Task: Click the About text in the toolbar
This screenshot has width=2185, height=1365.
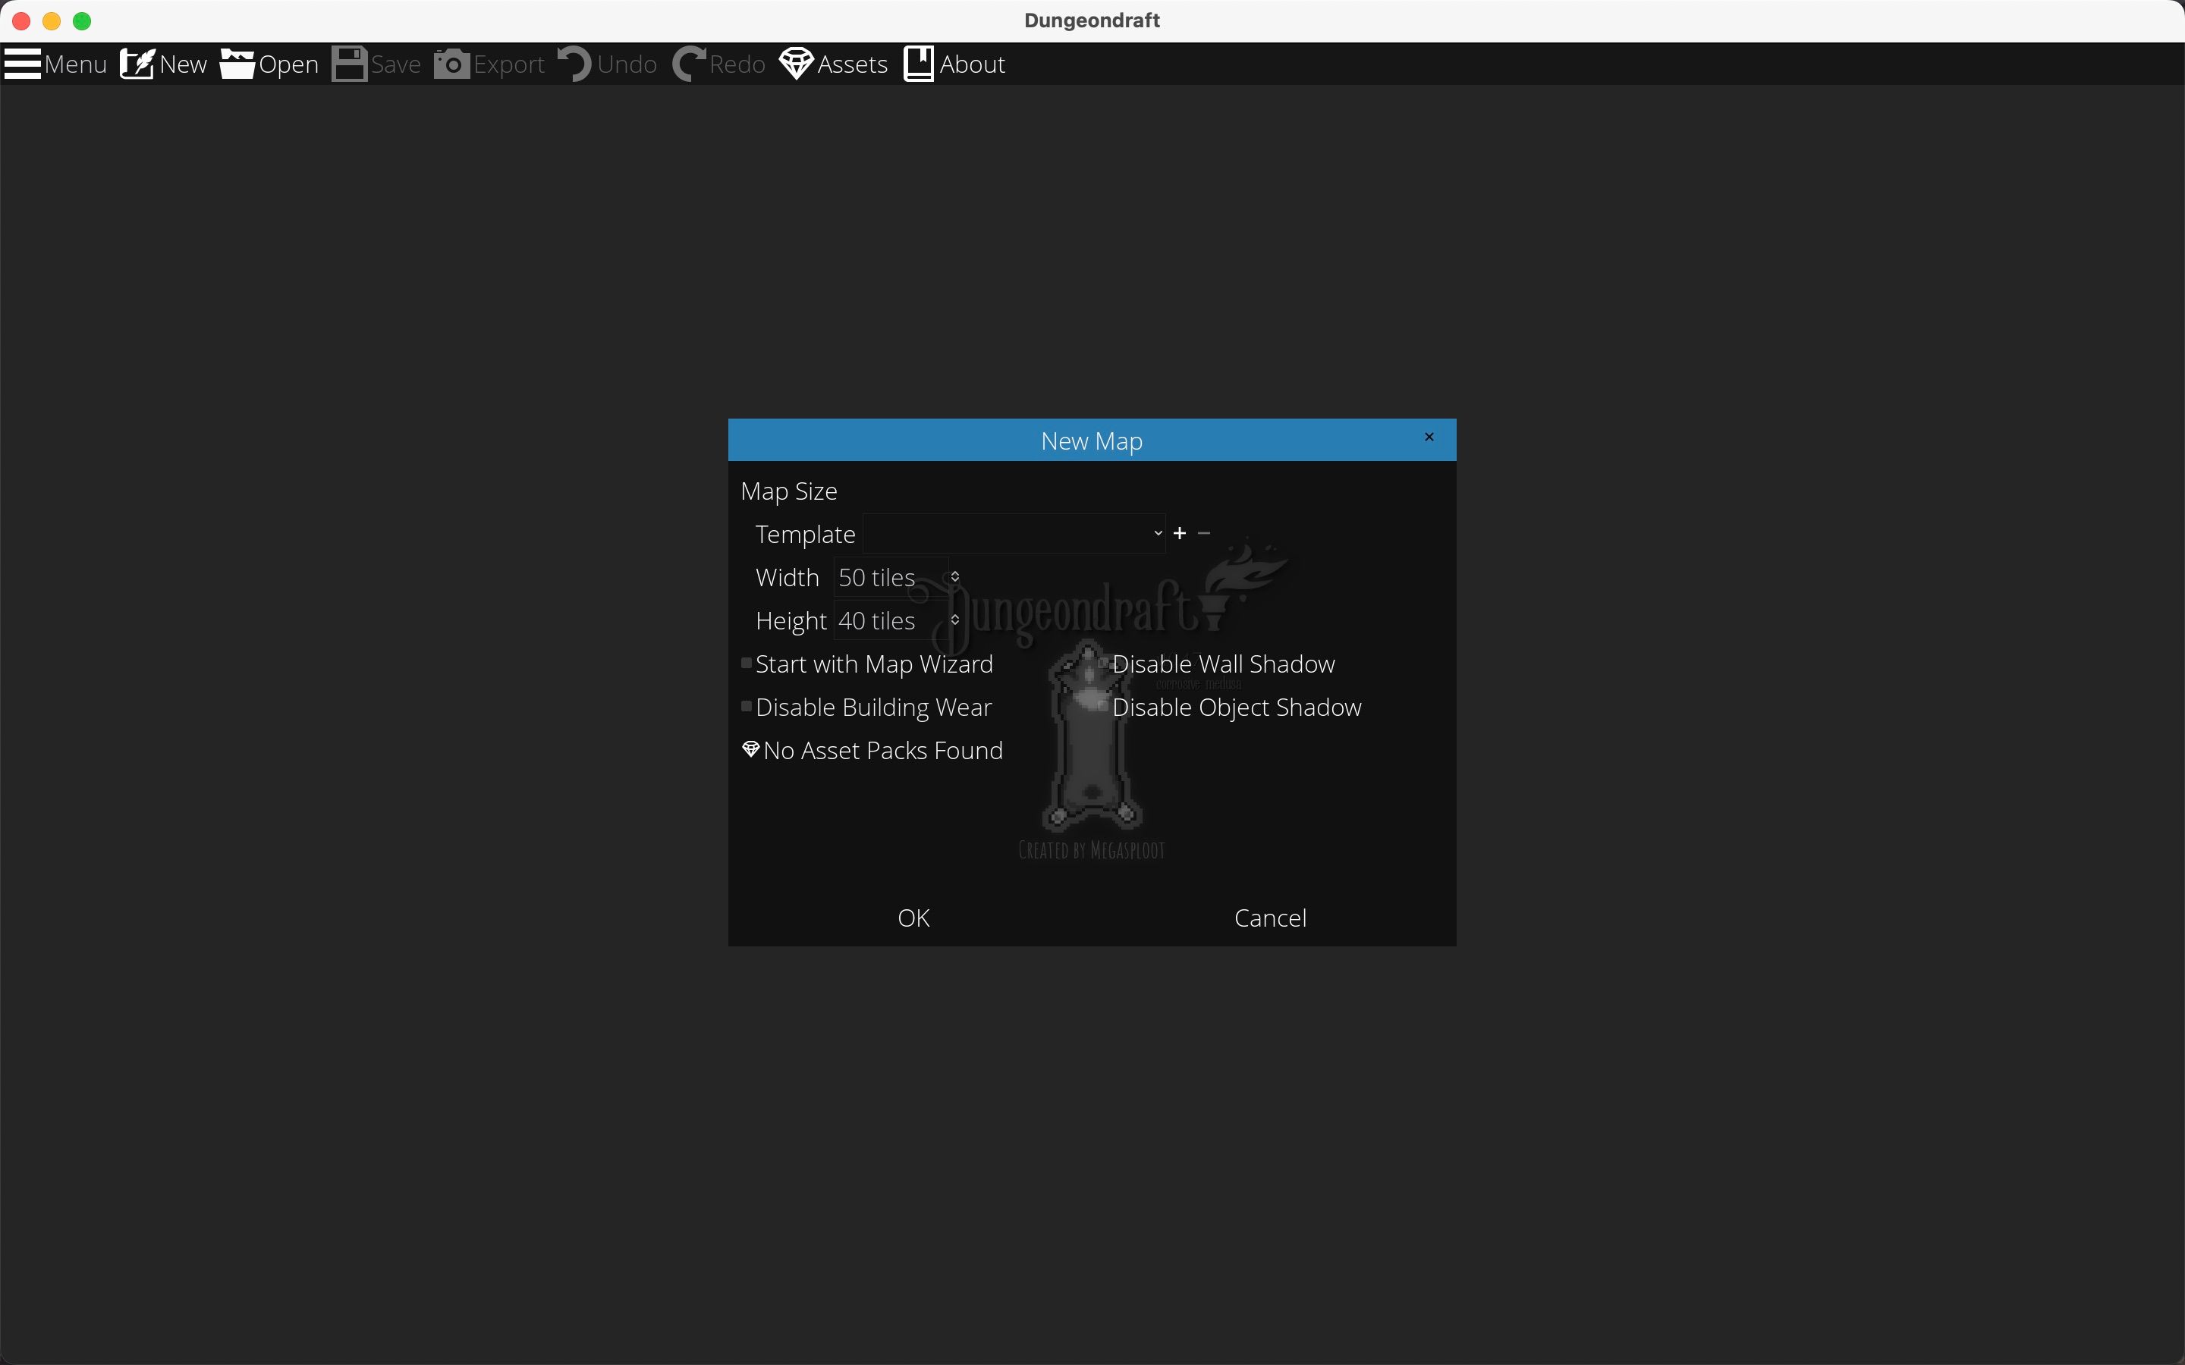Action: [973, 64]
